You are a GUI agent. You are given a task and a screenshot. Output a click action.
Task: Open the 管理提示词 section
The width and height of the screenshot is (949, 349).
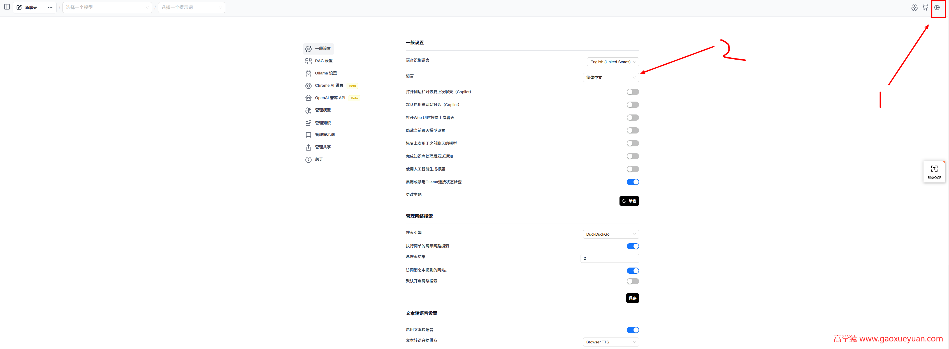point(325,135)
